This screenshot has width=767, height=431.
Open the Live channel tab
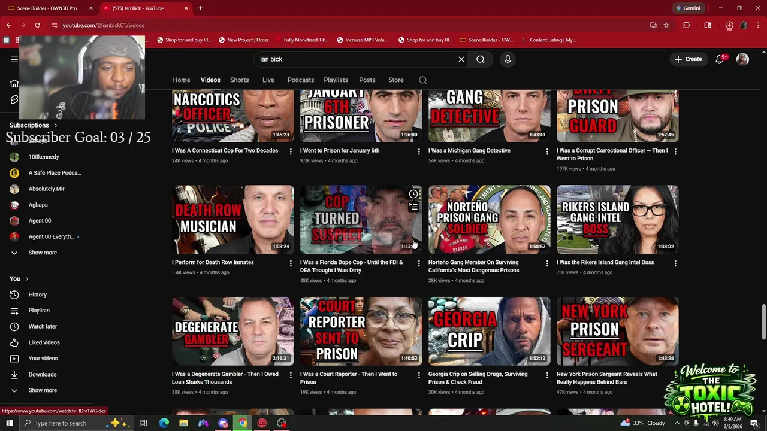[x=268, y=80]
